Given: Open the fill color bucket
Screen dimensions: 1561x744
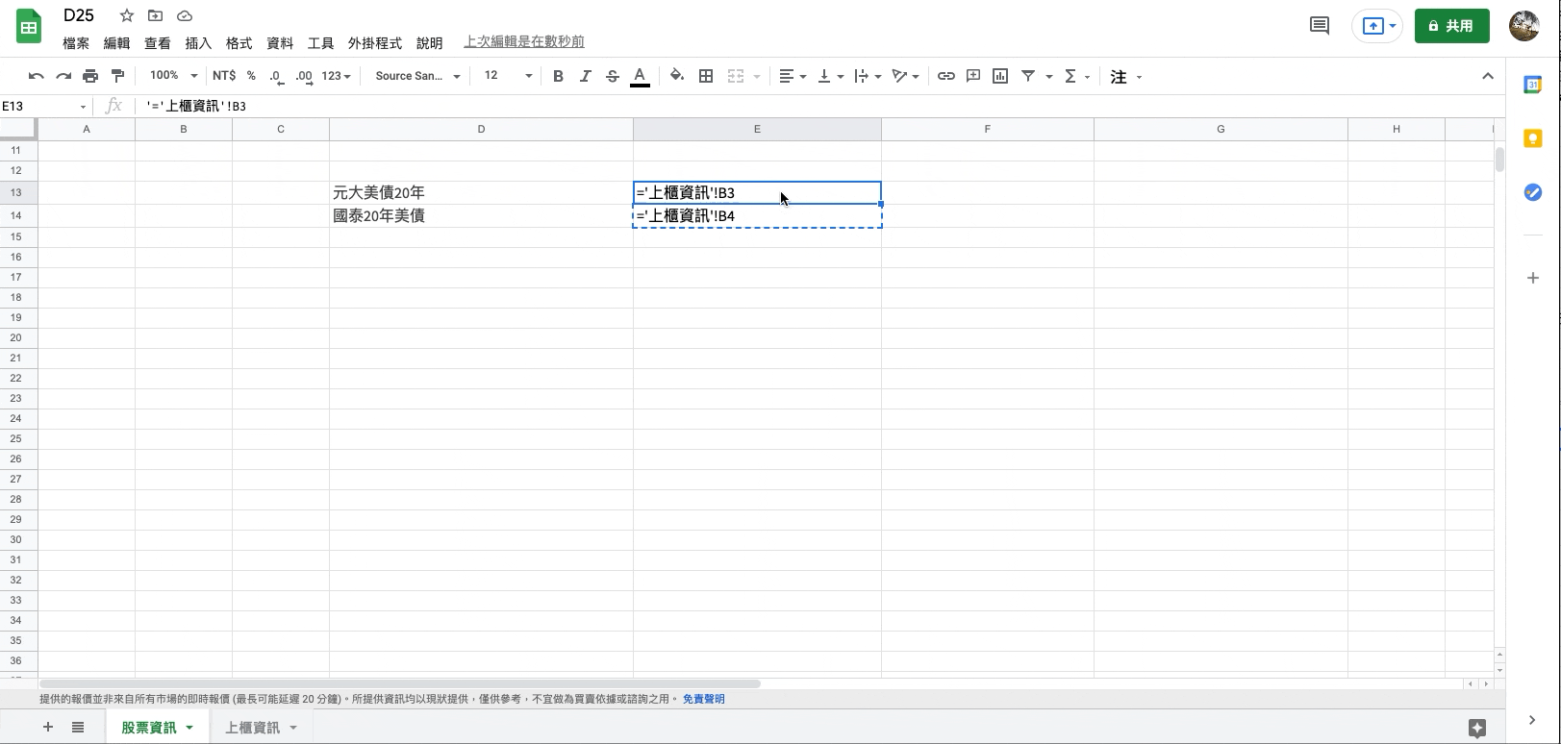Looking at the screenshot, I should pos(677,76).
